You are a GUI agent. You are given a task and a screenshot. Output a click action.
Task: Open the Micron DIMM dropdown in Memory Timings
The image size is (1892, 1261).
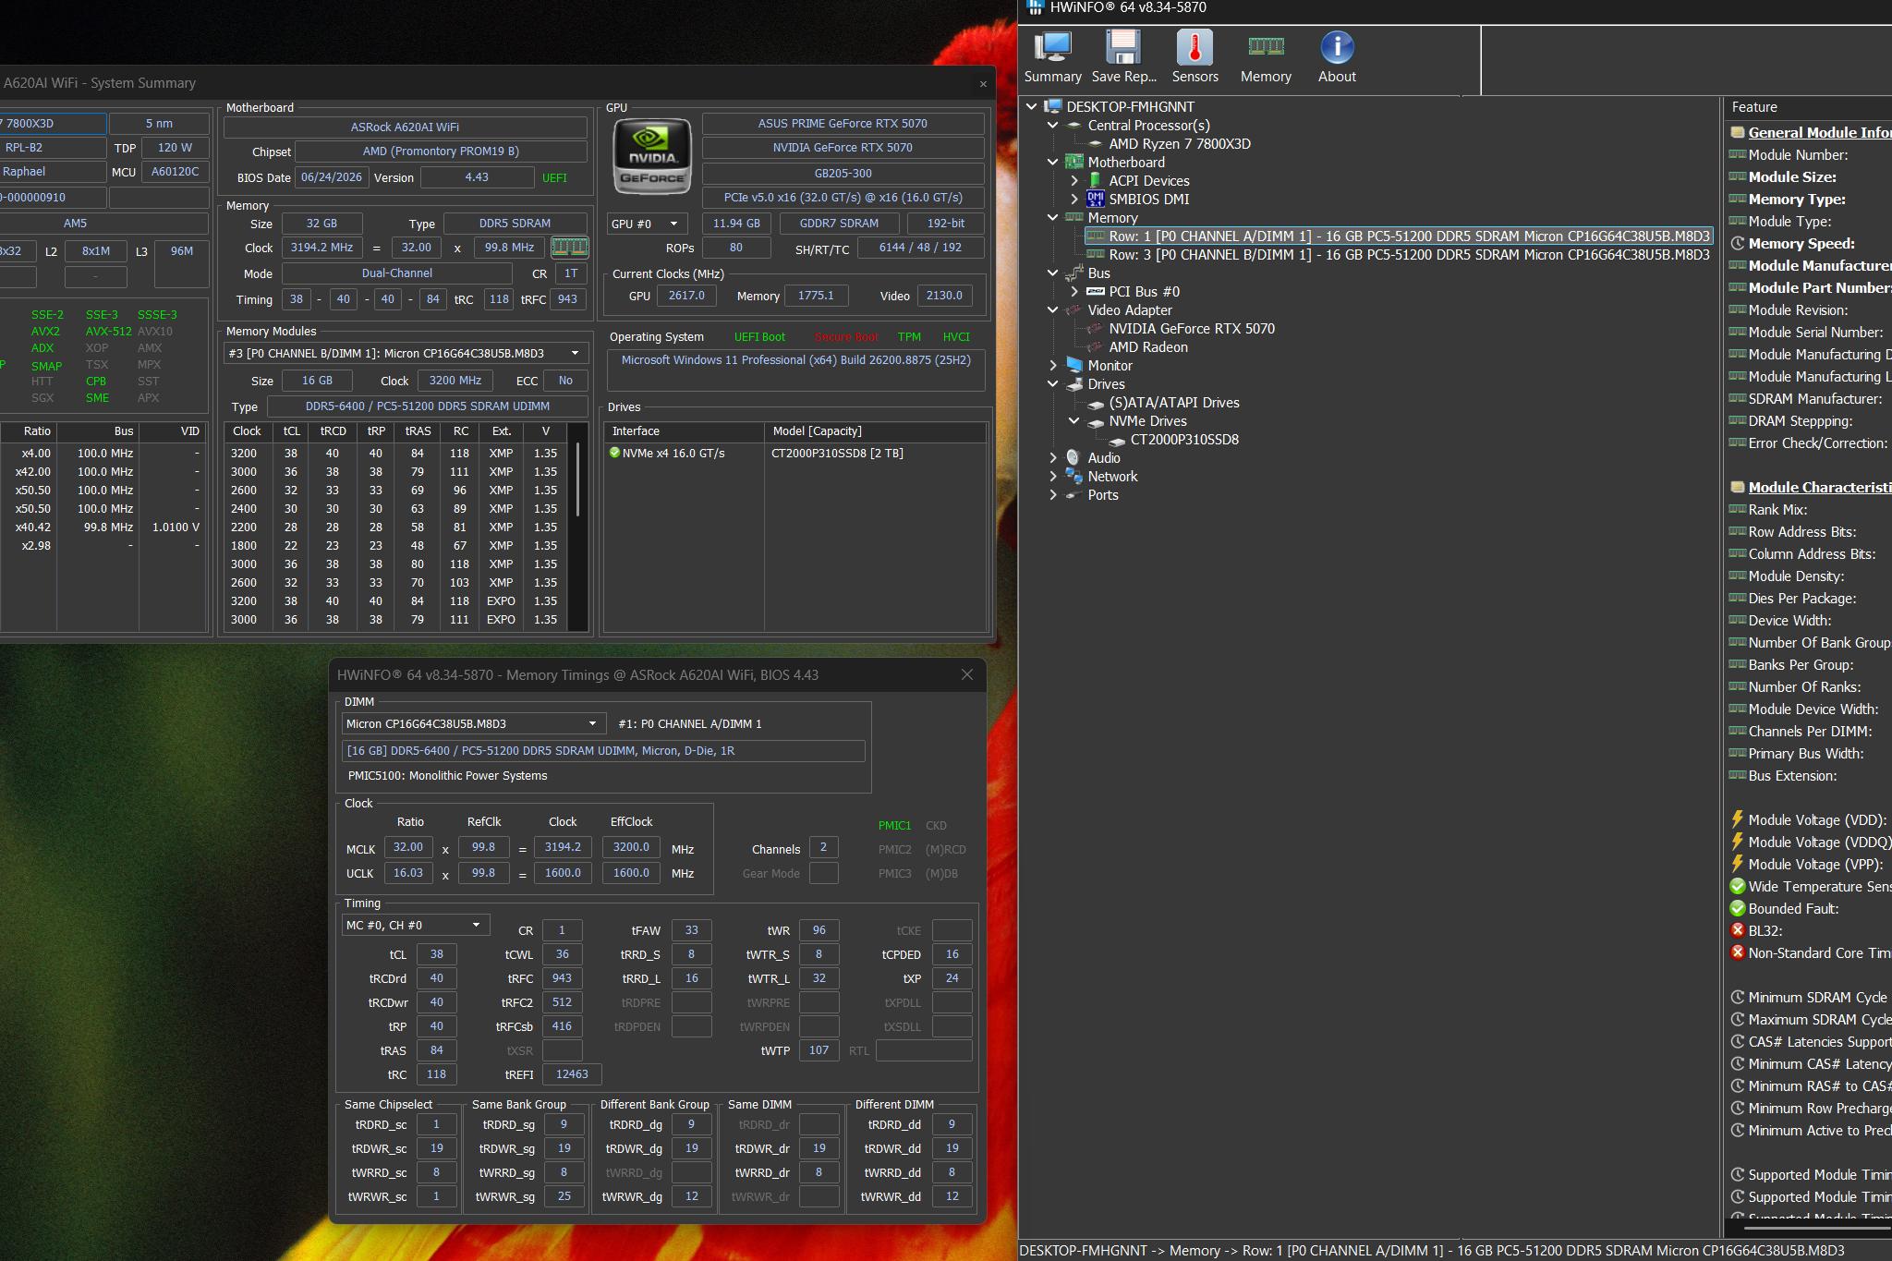[473, 723]
